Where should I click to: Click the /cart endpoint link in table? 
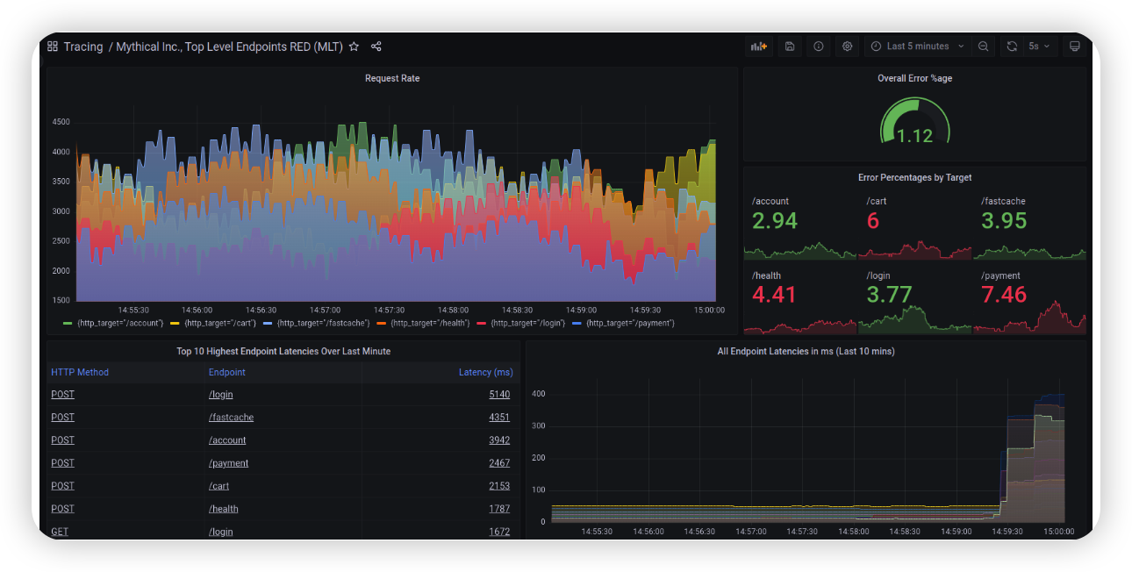coord(219,486)
